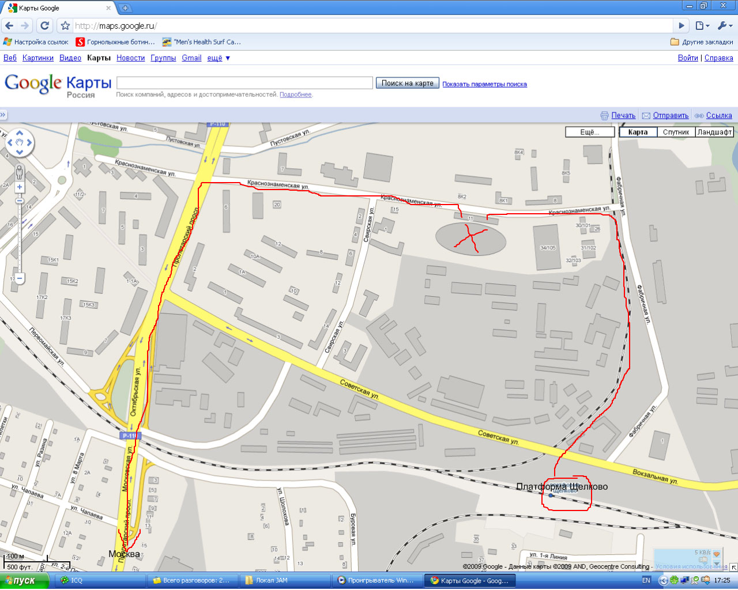Click the green ICQ flower tray icon
Screen dimensions: 738x590
pyautogui.click(x=673, y=581)
